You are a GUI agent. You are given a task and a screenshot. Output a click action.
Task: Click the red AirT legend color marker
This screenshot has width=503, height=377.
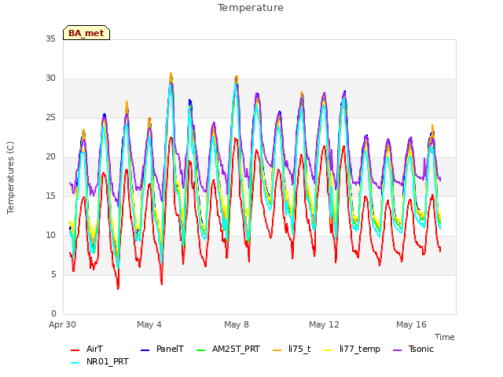(75, 350)
